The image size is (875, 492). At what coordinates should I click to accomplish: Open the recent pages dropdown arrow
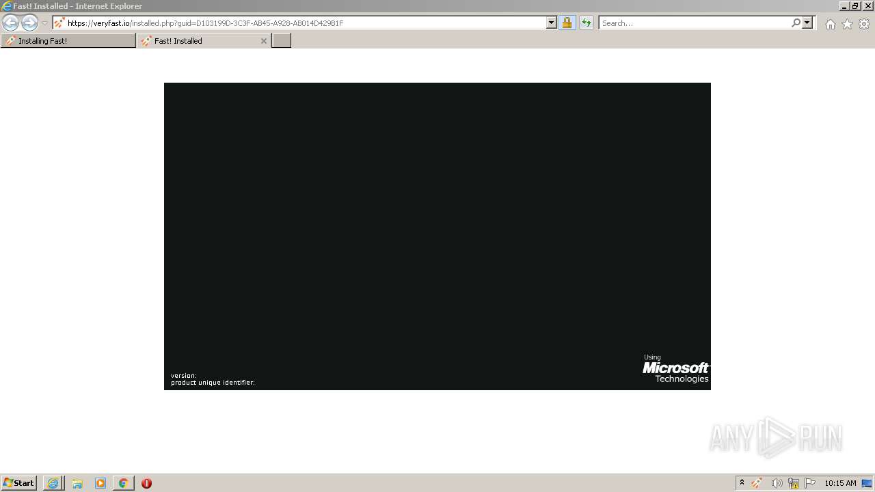click(x=44, y=23)
